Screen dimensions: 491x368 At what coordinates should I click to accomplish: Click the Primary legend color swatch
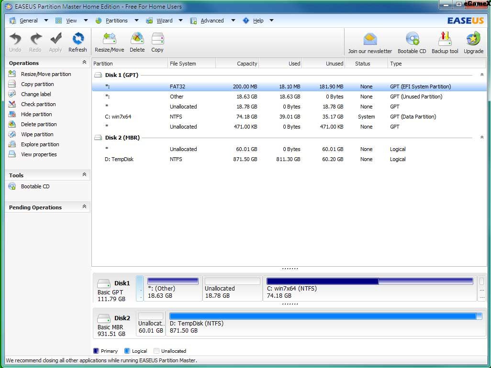[96, 351]
